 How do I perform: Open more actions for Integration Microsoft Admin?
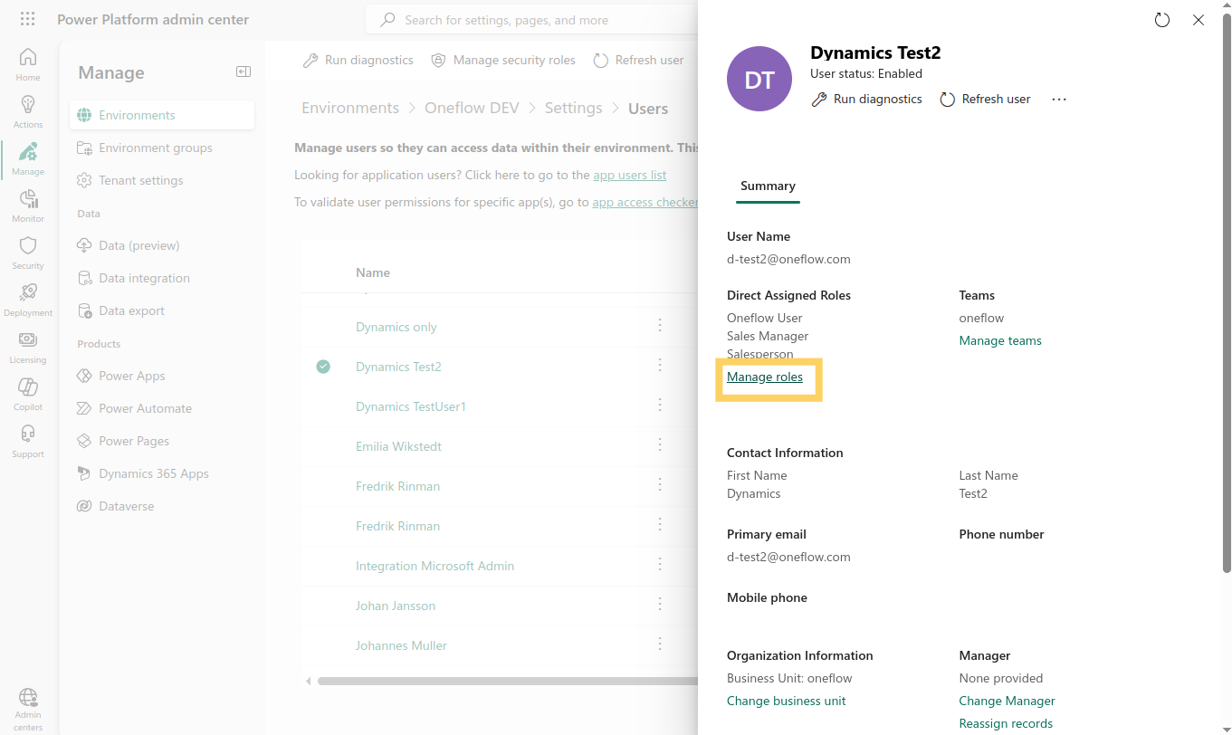point(660,564)
